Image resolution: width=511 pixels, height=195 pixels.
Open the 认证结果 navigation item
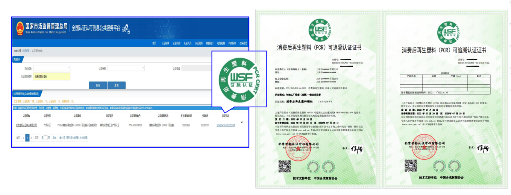point(165,43)
